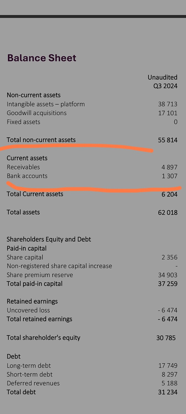Select the Goodwill acquisitions value 17 101
The image size is (186, 414).
click(168, 113)
